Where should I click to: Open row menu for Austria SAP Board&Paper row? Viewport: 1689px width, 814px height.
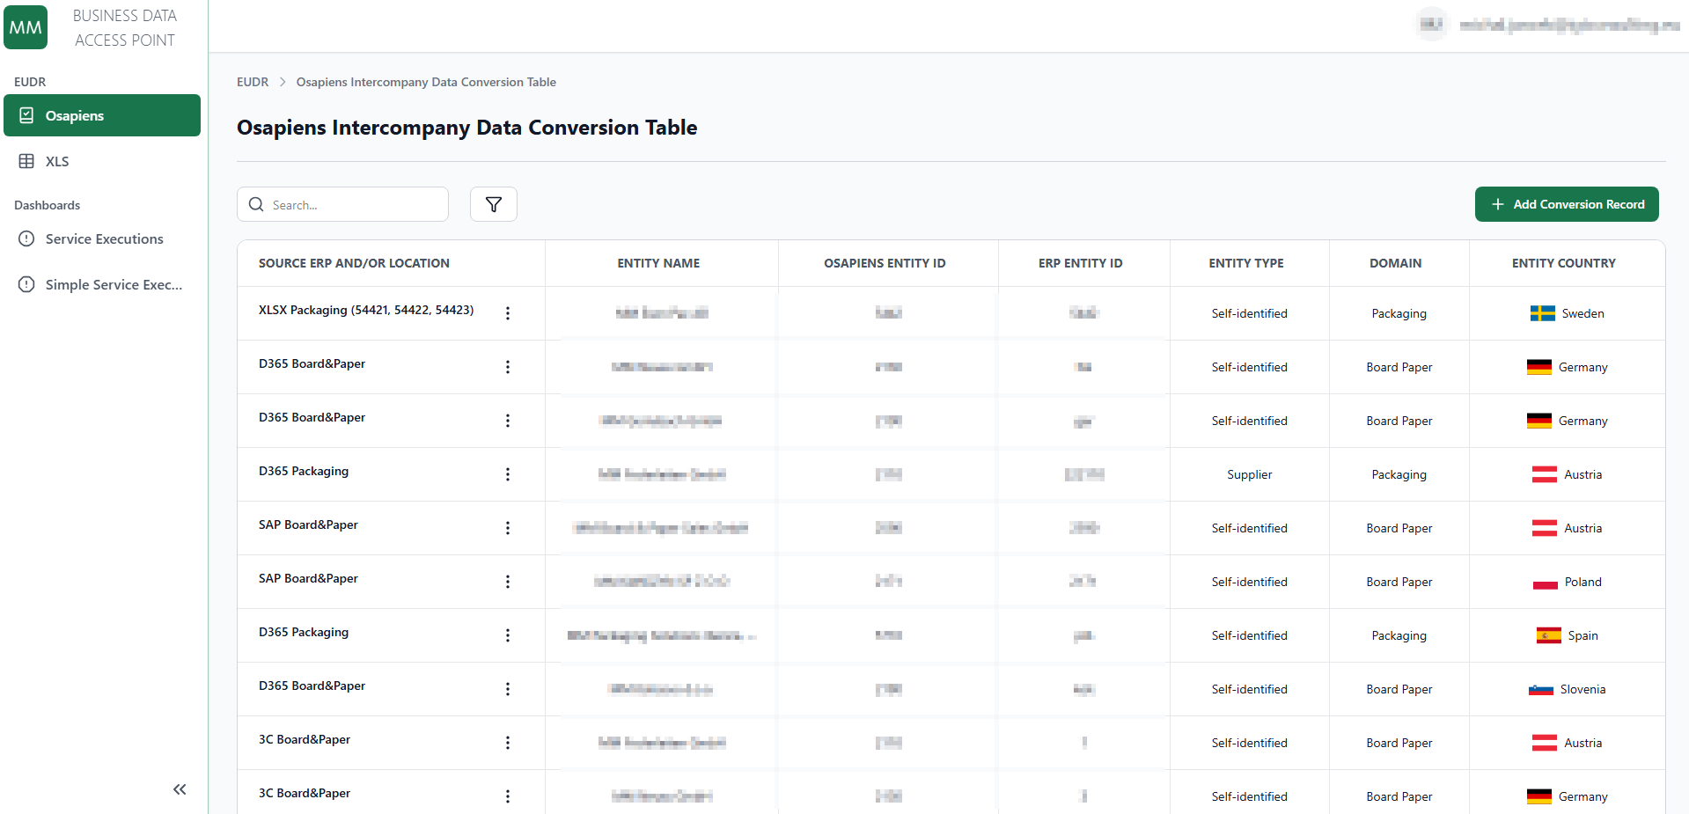click(x=508, y=528)
